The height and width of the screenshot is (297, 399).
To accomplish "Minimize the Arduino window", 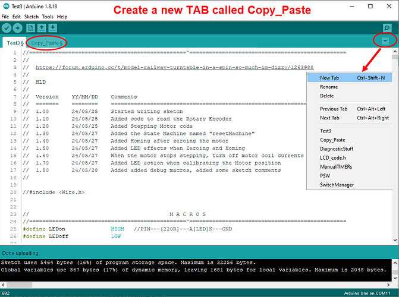I will [x=352, y=7].
